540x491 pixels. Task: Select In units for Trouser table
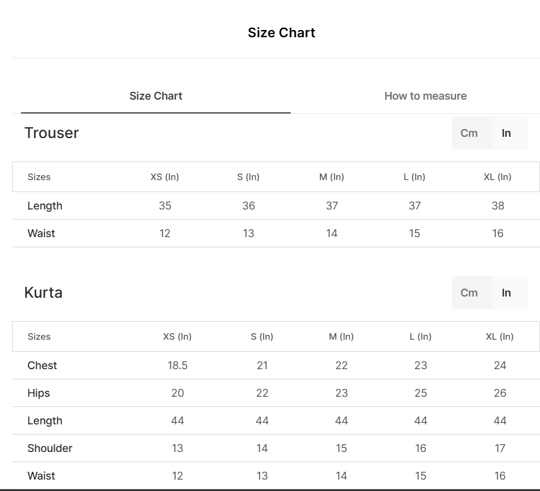tap(506, 133)
